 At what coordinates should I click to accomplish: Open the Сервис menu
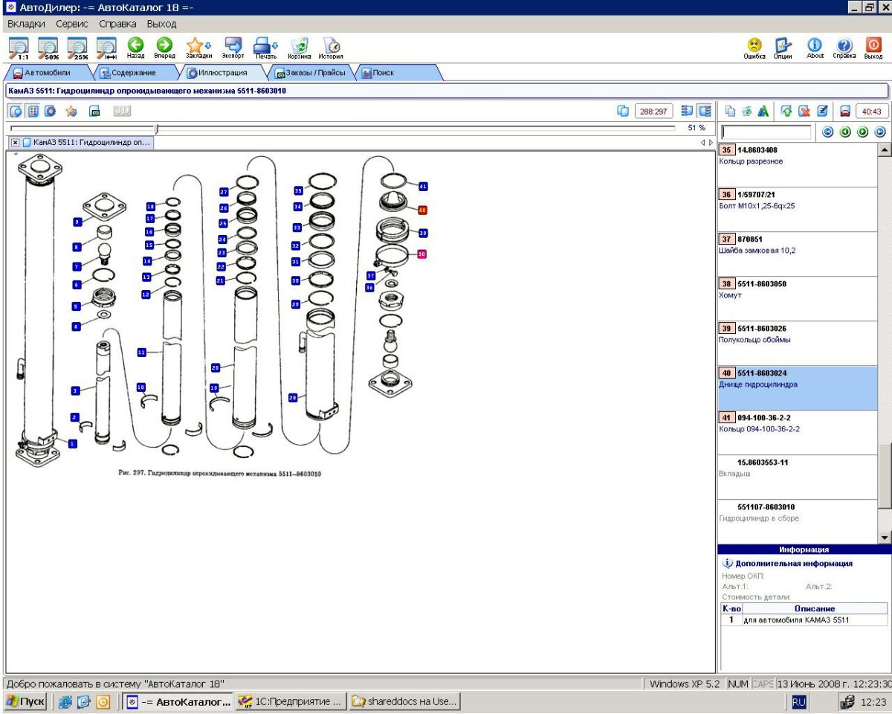coord(73,25)
